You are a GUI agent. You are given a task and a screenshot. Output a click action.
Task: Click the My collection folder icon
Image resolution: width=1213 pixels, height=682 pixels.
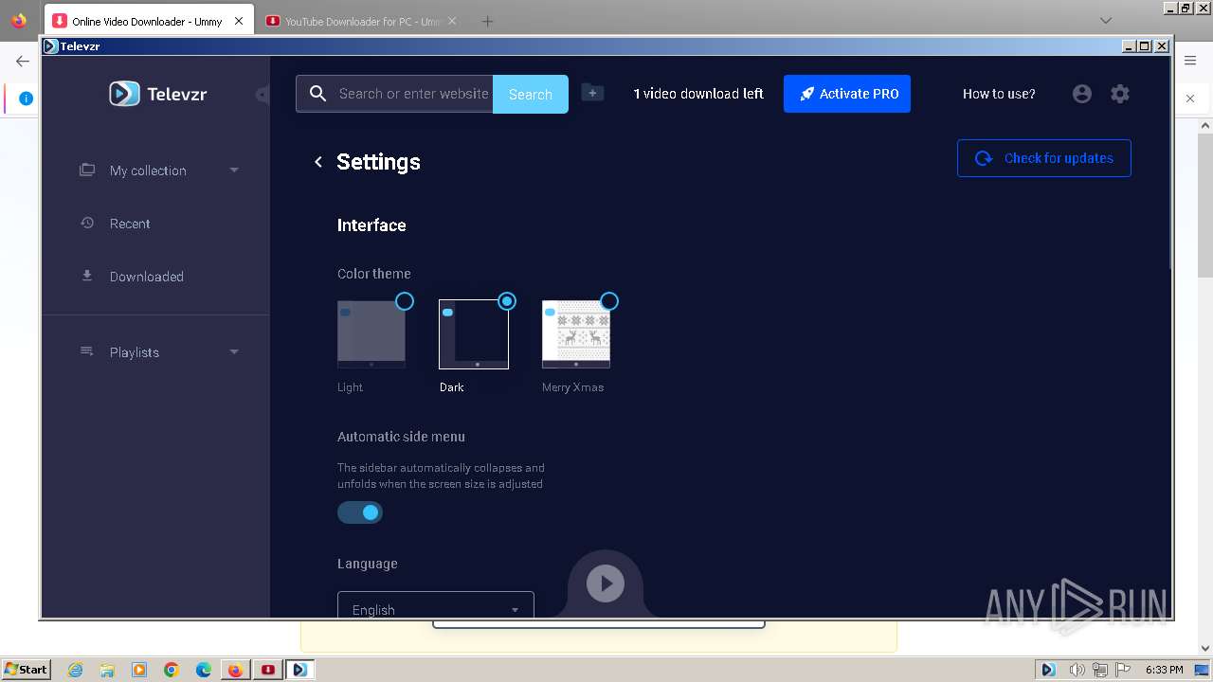pos(87,170)
